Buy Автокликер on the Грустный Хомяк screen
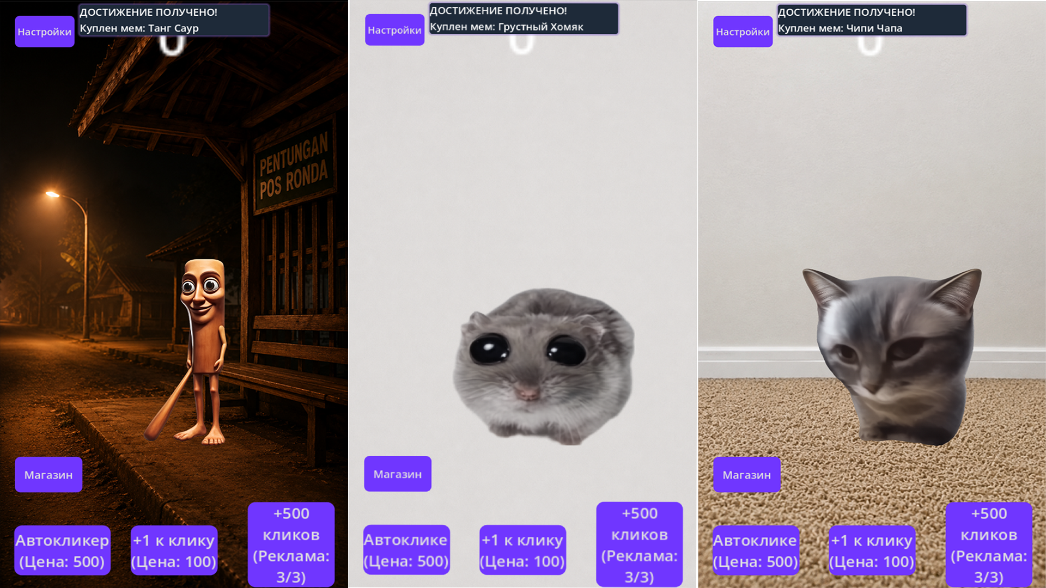Viewport: 1046px width, 588px height. click(406, 550)
